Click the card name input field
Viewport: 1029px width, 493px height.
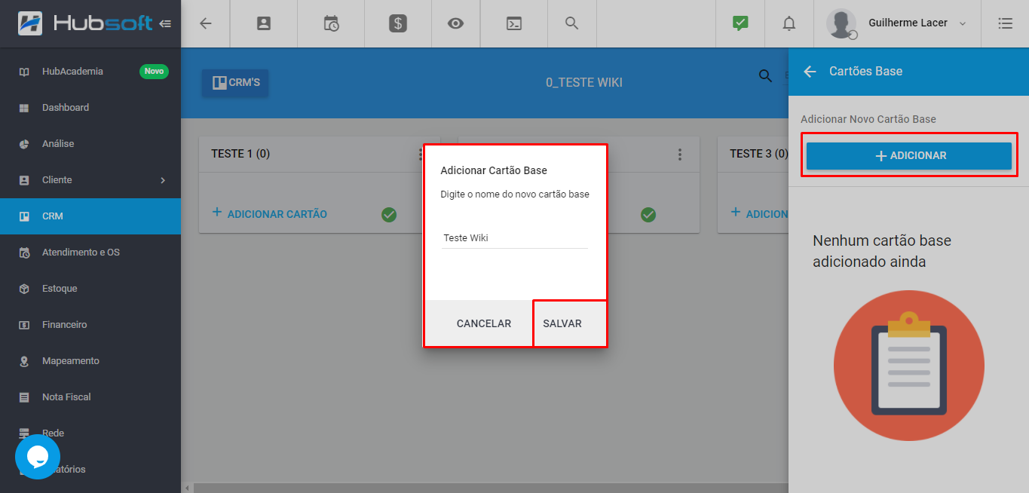tap(514, 238)
